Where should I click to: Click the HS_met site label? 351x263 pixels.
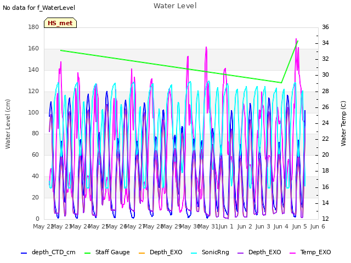click(60, 23)
